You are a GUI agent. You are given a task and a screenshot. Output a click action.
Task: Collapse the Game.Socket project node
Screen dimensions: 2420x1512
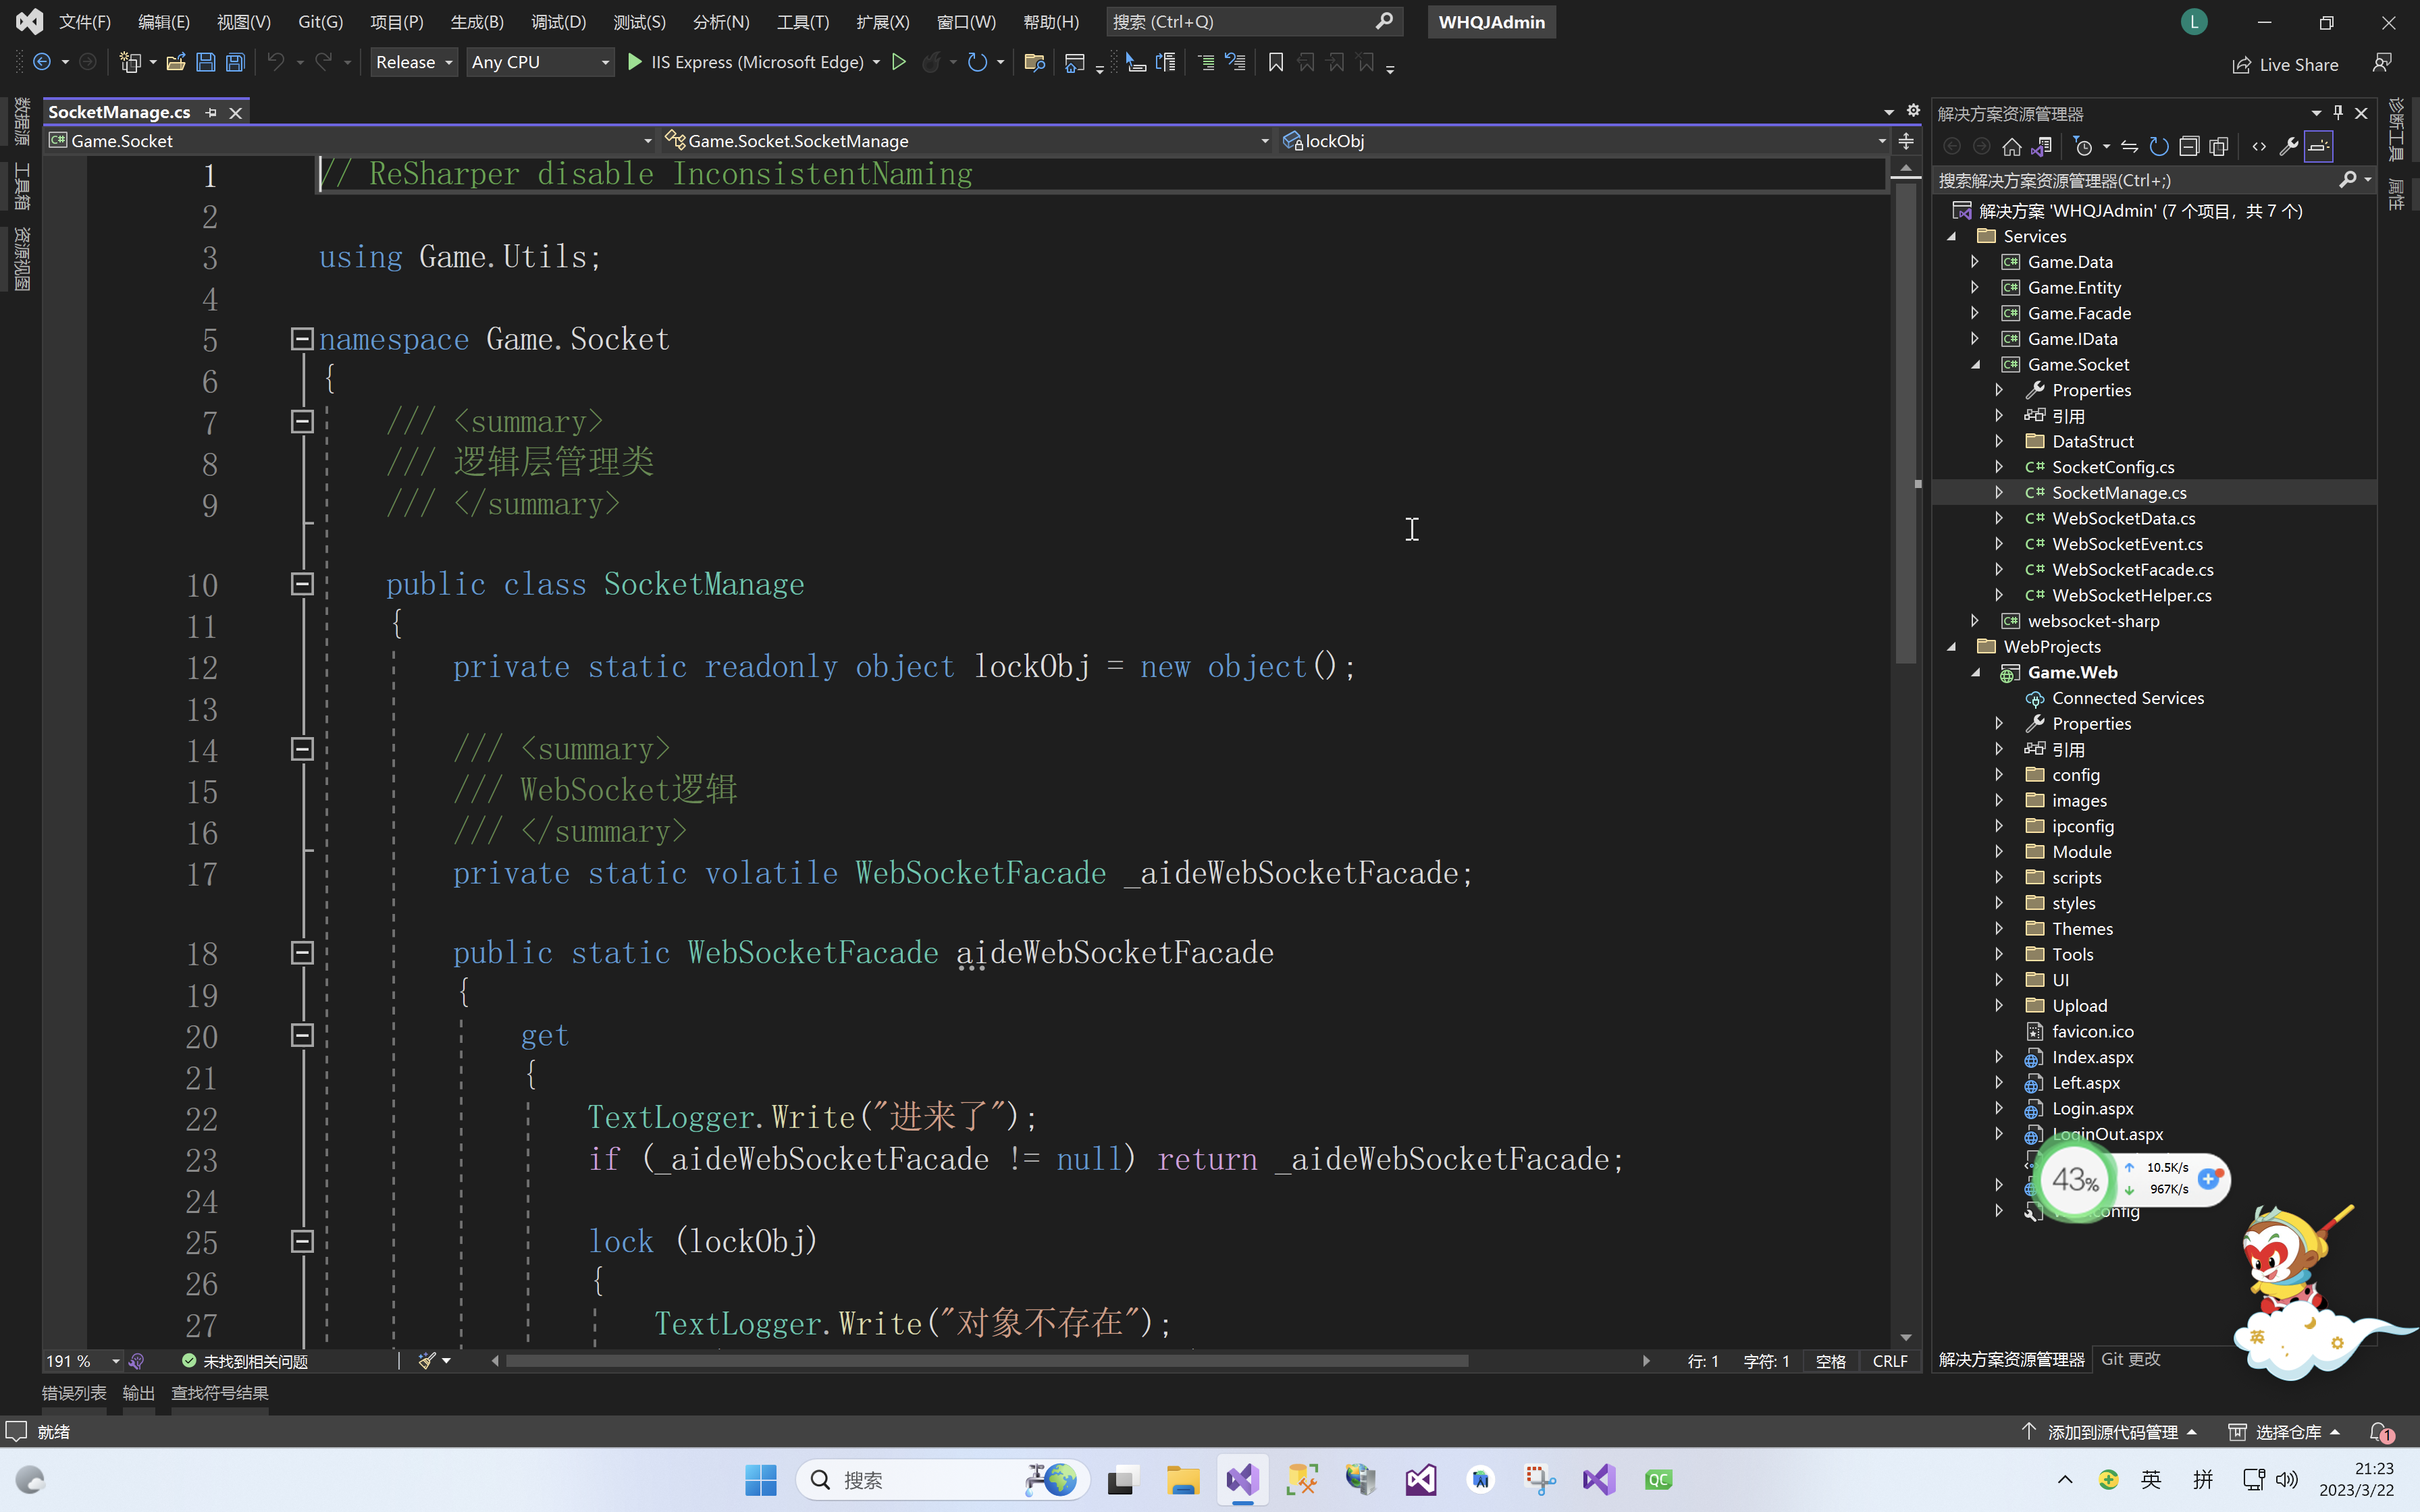coord(1975,365)
